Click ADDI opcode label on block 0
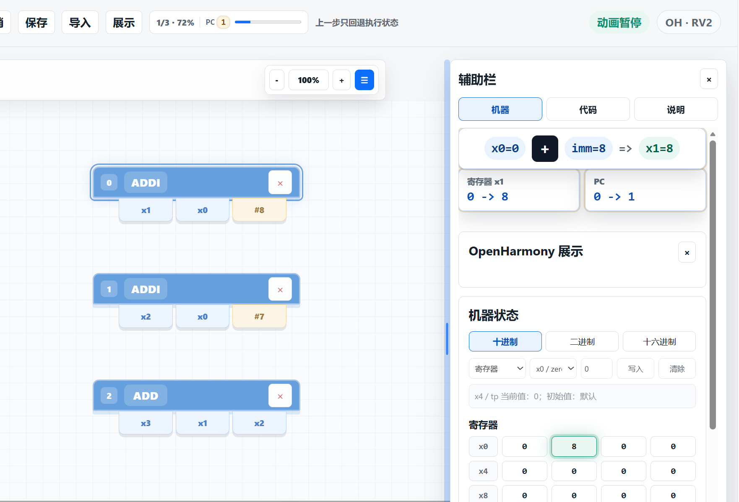 pyautogui.click(x=146, y=183)
